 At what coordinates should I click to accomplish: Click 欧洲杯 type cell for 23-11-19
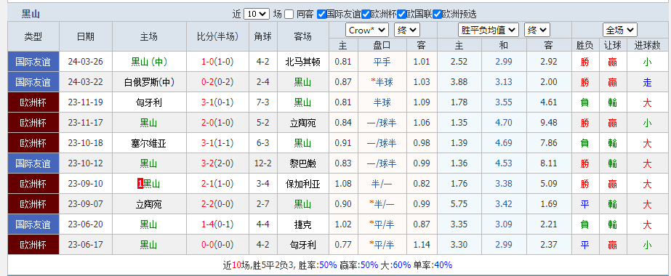point(33,102)
